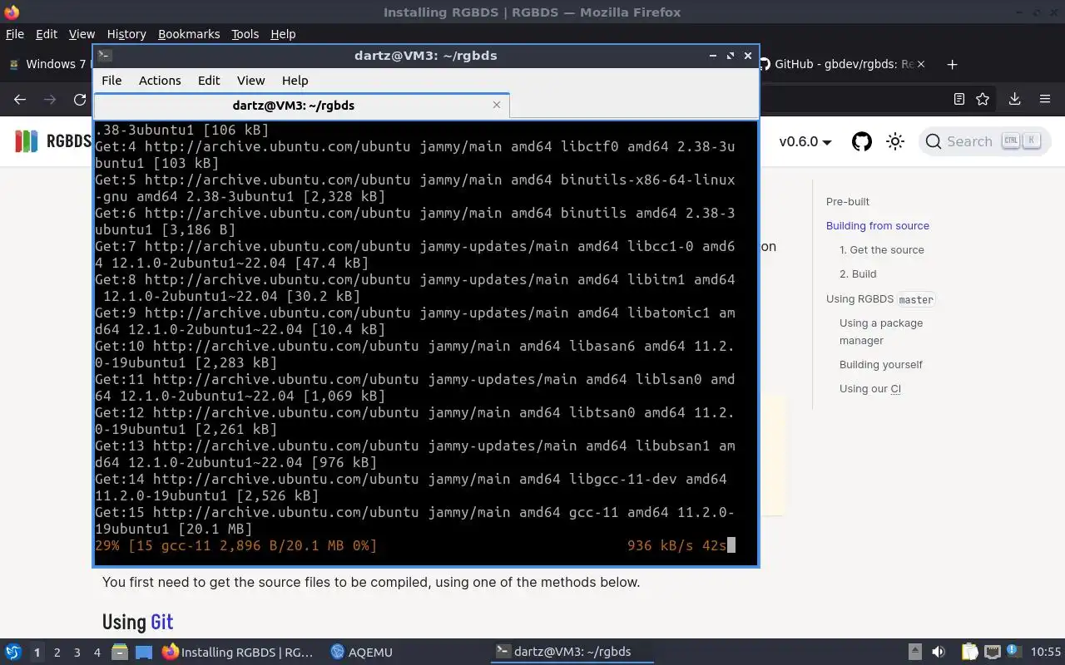The height and width of the screenshot is (665, 1065).
Task: Go to '1. Get the source' link
Action: 882,249
